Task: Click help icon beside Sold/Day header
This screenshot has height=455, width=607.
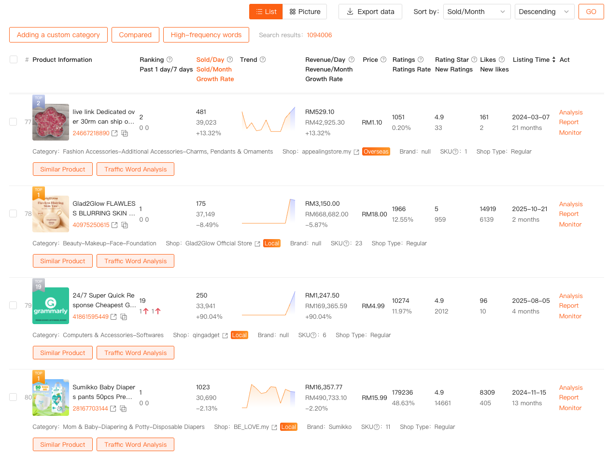Action: click(230, 60)
